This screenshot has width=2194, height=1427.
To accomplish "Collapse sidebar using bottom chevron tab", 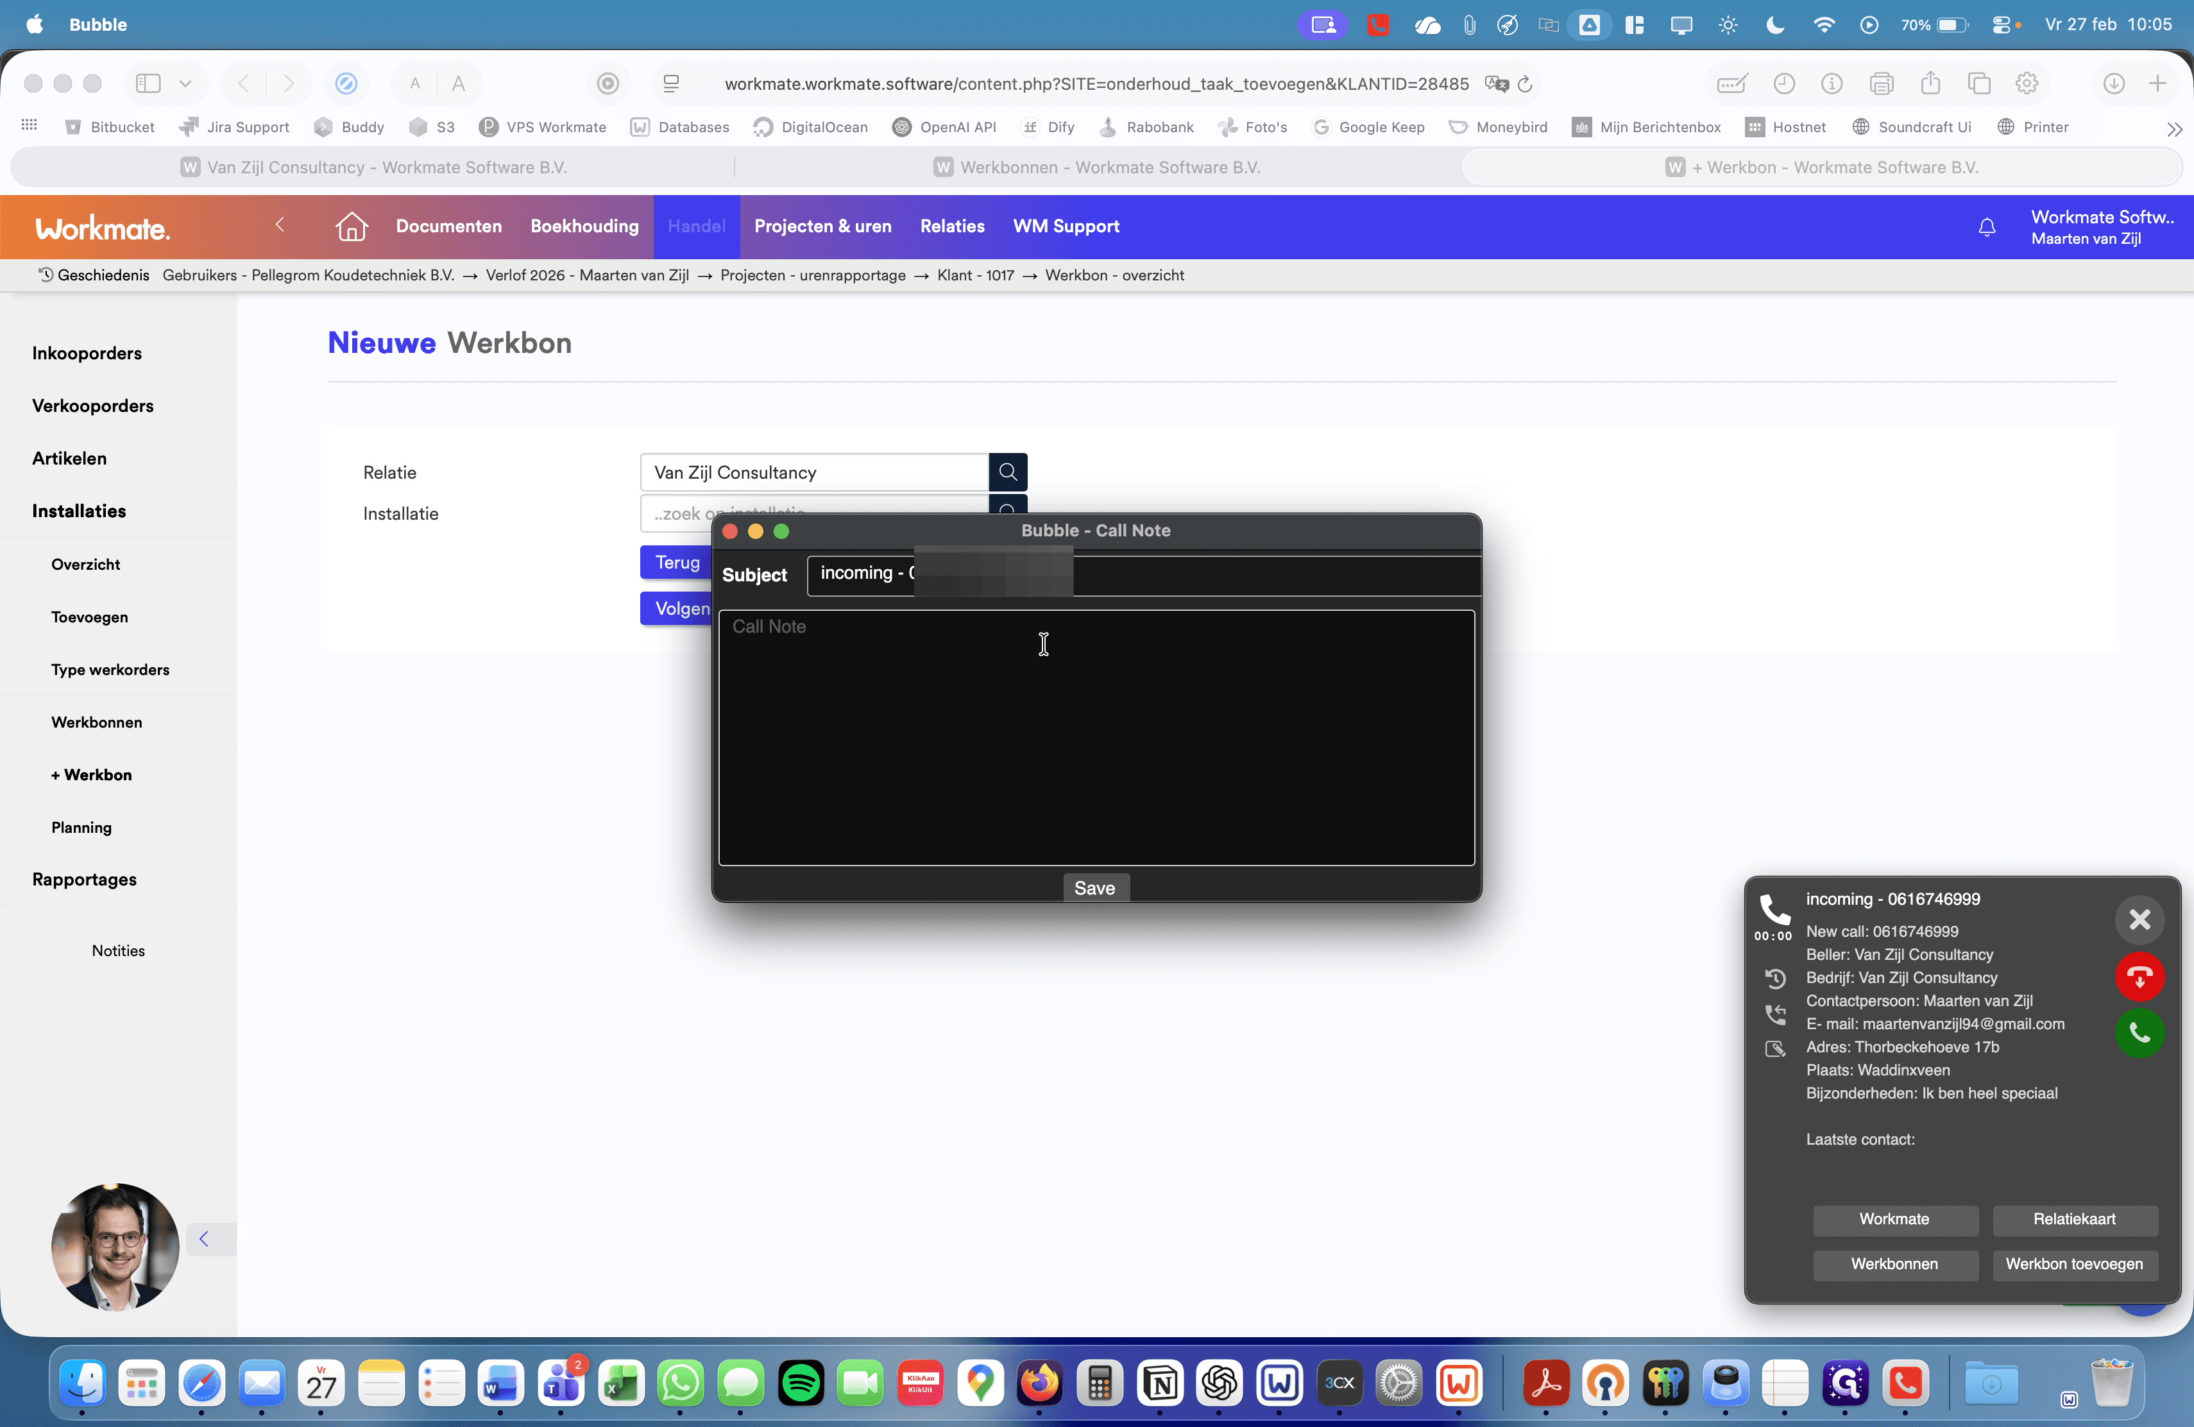I will (x=210, y=1239).
